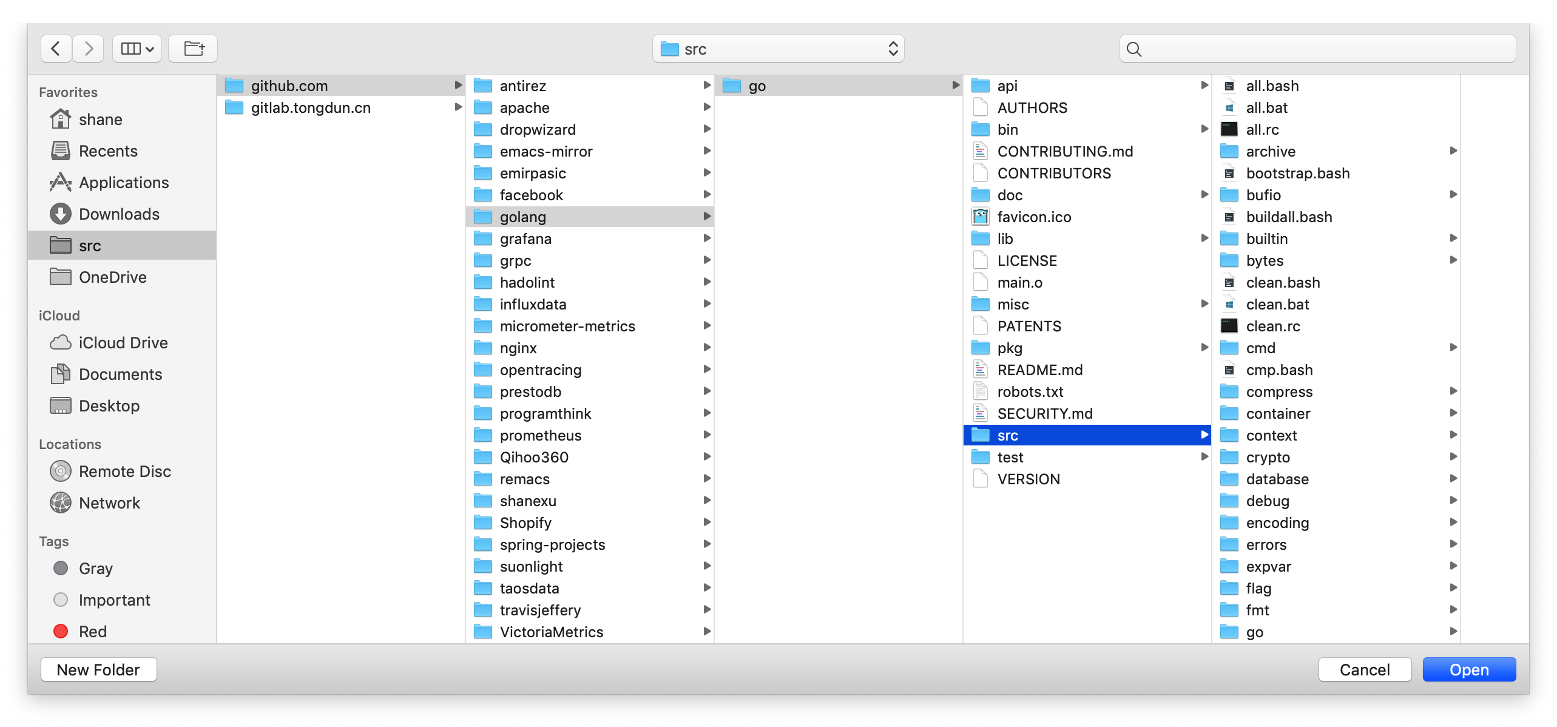Expand the crypto folder arrow
The image size is (1557, 727).
[1453, 457]
